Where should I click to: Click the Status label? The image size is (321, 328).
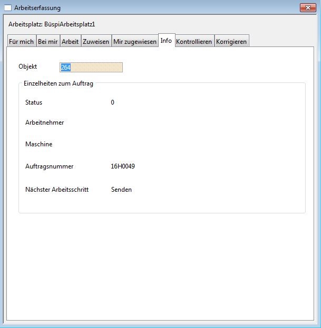click(34, 102)
